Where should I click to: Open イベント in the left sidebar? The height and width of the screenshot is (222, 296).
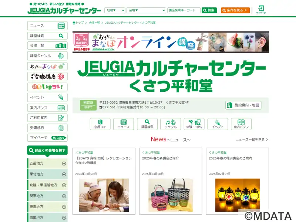(x=47, y=97)
